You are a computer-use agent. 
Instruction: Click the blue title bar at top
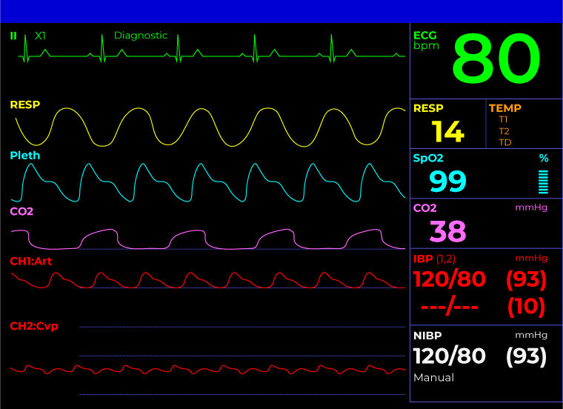pos(281,11)
